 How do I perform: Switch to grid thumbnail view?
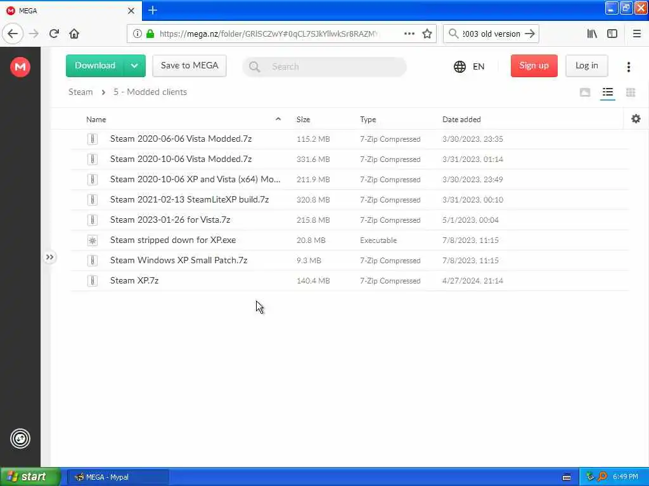coord(631,92)
